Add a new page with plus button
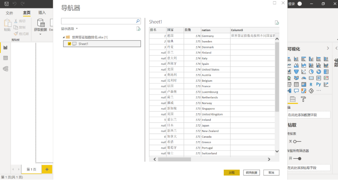This screenshot has width=338, height=180. pyautogui.click(x=47, y=169)
